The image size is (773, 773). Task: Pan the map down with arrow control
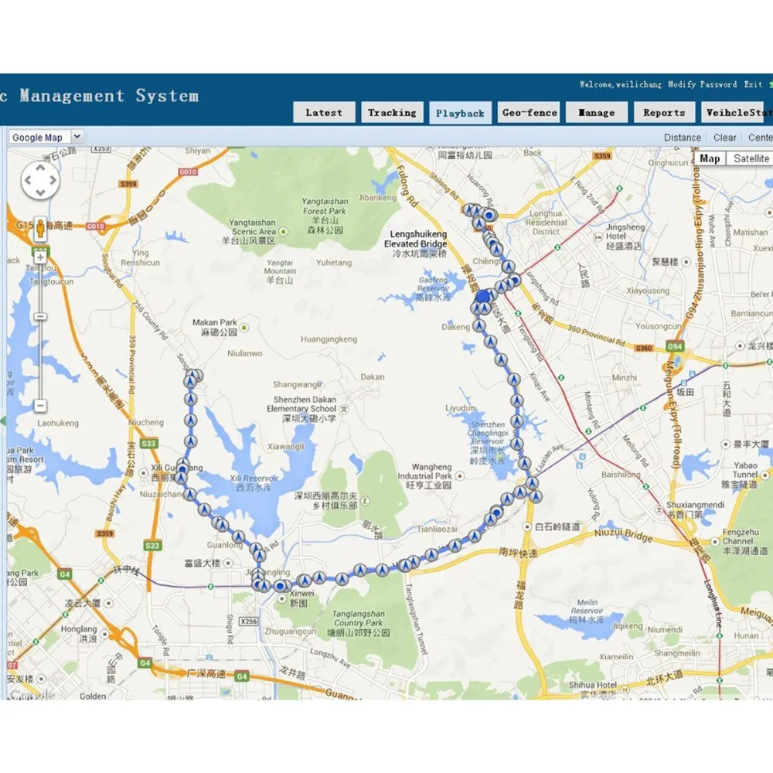click(40, 192)
